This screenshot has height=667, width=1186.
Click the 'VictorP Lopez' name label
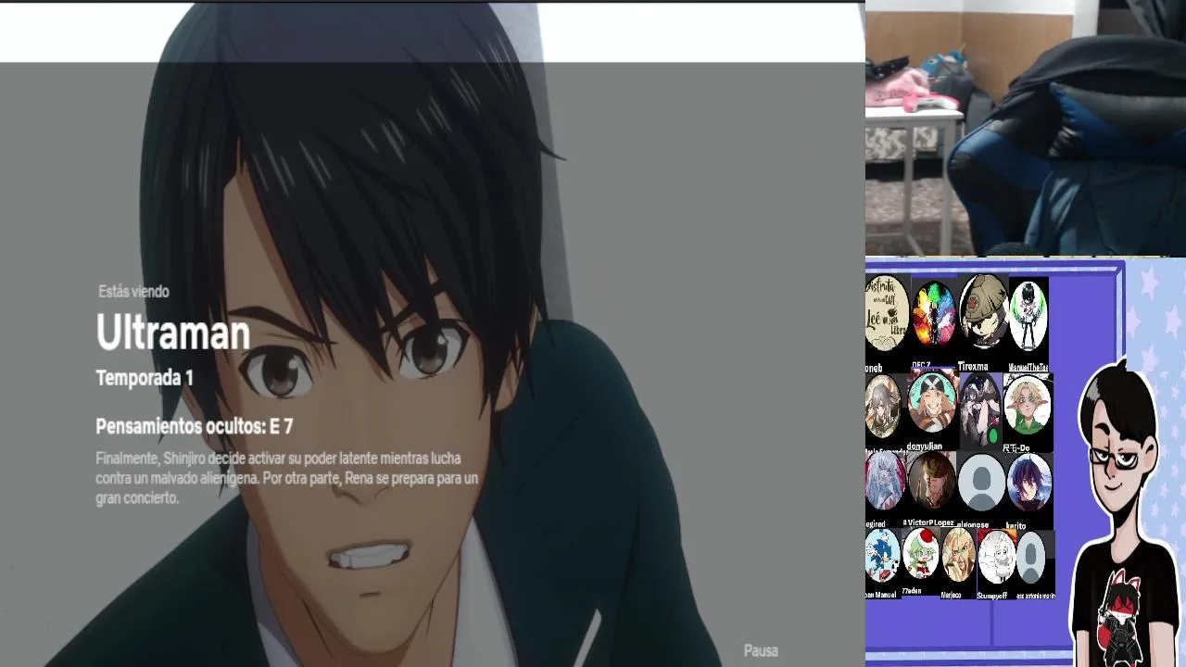929,522
